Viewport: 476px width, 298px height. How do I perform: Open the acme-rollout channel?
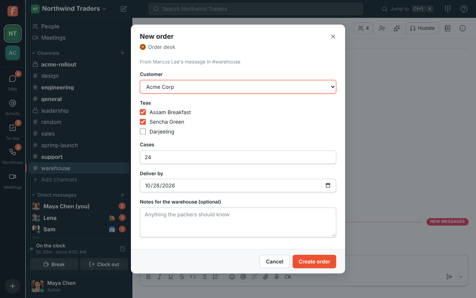point(79,64)
